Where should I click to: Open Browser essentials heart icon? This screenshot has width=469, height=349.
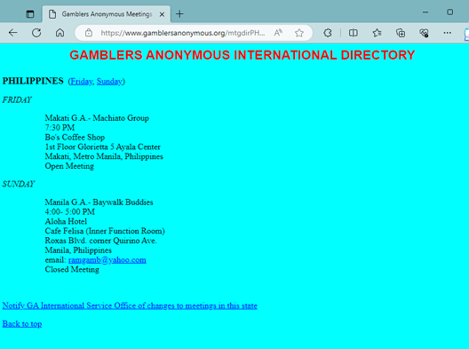(424, 33)
